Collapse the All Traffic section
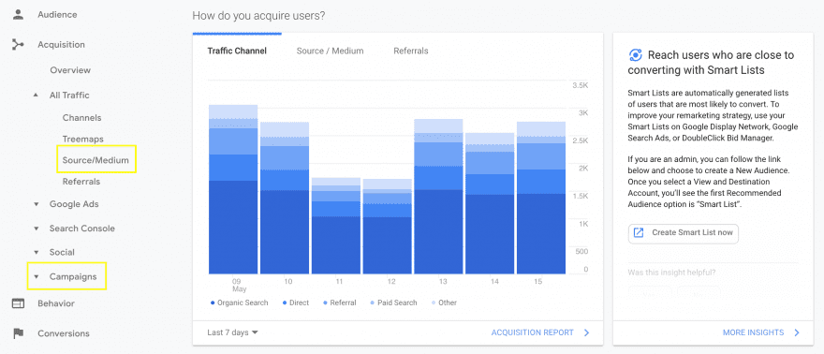The height and width of the screenshot is (354, 824). point(36,96)
